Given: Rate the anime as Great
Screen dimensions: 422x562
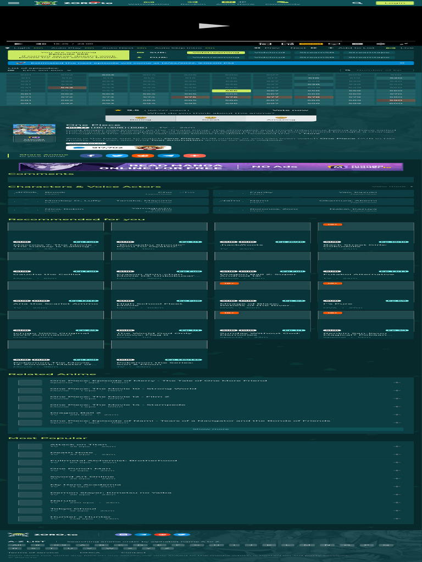Looking at the screenshot, I should [210, 119].
